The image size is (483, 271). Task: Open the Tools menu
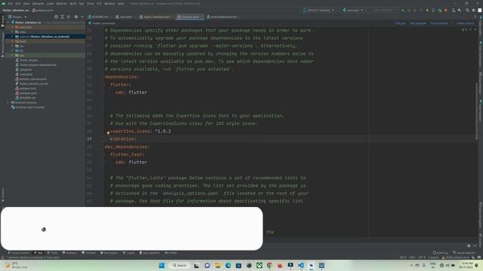point(91,4)
